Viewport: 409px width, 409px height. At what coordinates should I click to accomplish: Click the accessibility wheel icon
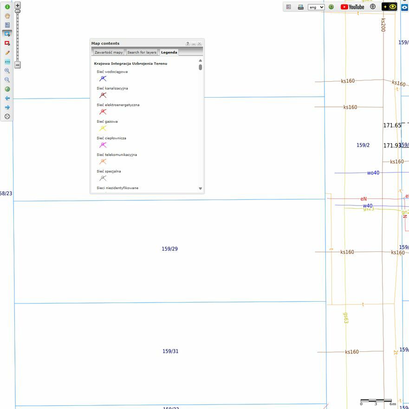373,7
